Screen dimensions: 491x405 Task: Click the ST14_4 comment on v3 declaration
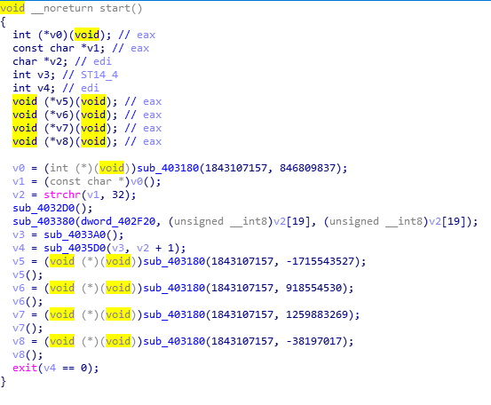pos(99,75)
